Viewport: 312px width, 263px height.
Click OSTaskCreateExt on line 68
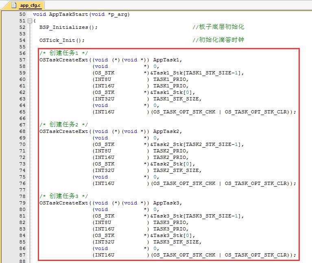[64, 131]
